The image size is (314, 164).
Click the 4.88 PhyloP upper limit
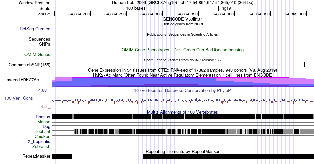click(x=42, y=90)
